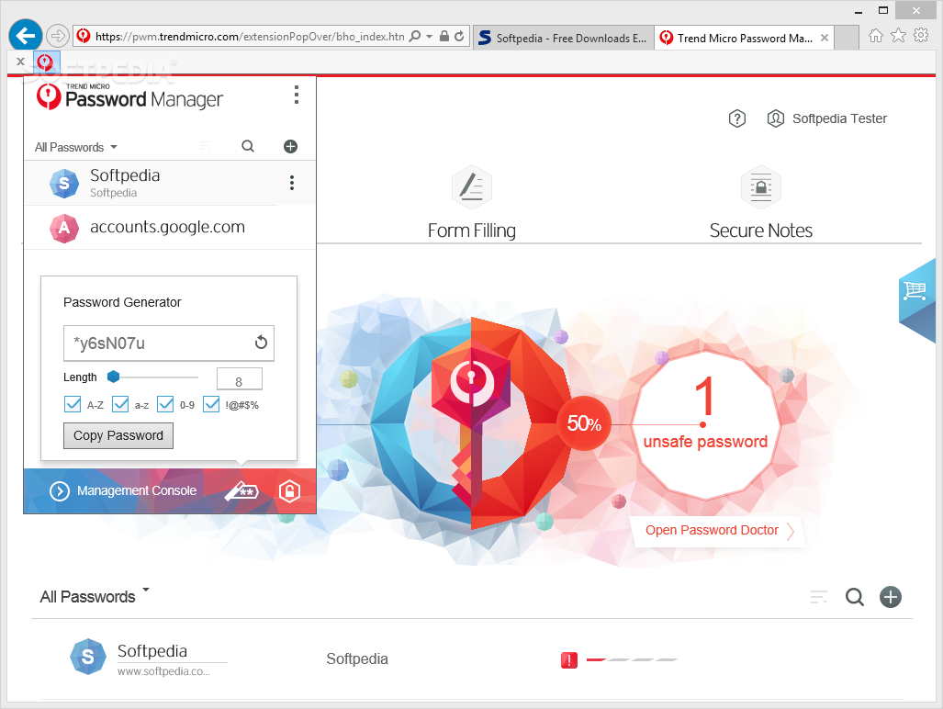Open the Form Filling section label
The width and height of the screenshot is (943, 709).
point(472,231)
